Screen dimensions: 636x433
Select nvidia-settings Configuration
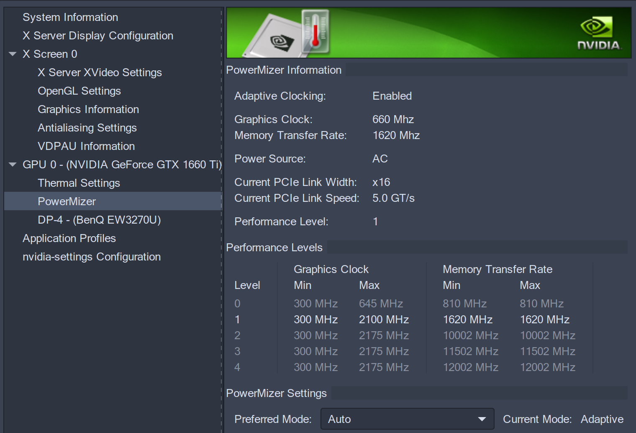(92, 257)
